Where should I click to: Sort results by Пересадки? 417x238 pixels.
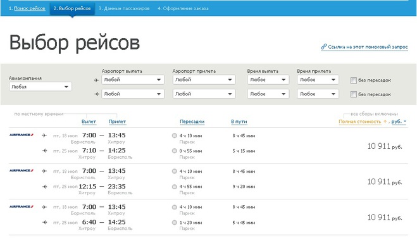tap(192, 122)
